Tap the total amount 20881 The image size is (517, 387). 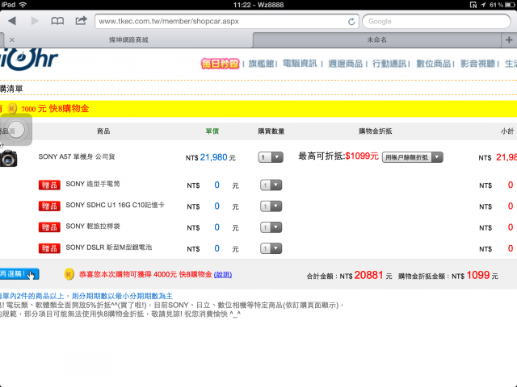point(368,275)
